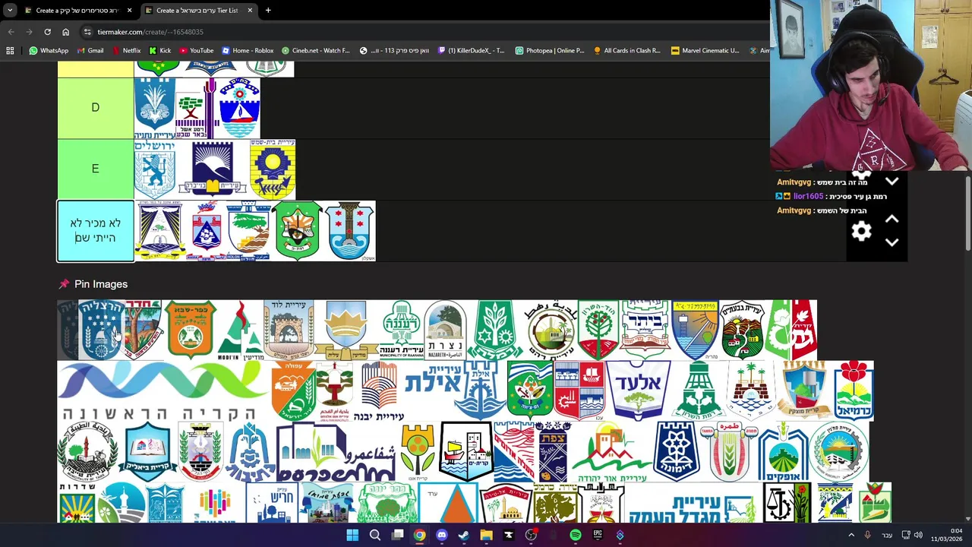Click the Chrome back arrow
The width and height of the screenshot is (972, 547).
point(11,32)
